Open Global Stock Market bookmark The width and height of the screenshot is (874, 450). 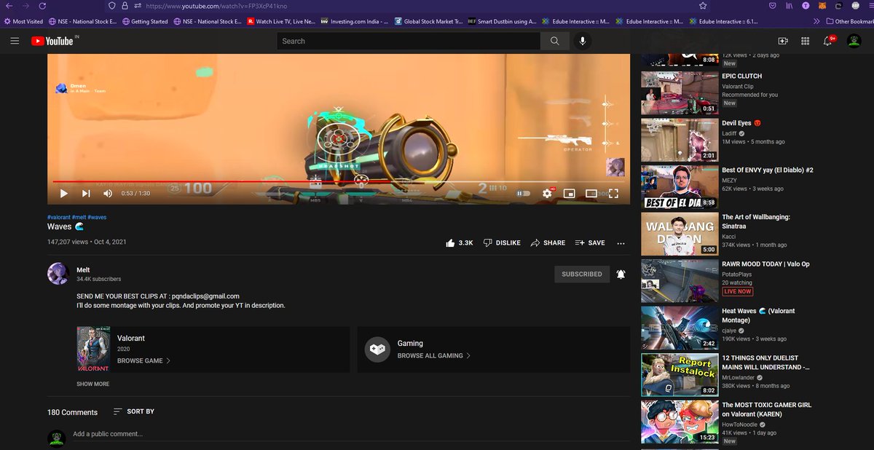coord(428,21)
